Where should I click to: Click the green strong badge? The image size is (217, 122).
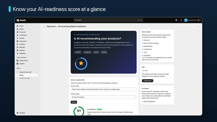coord(99,109)
